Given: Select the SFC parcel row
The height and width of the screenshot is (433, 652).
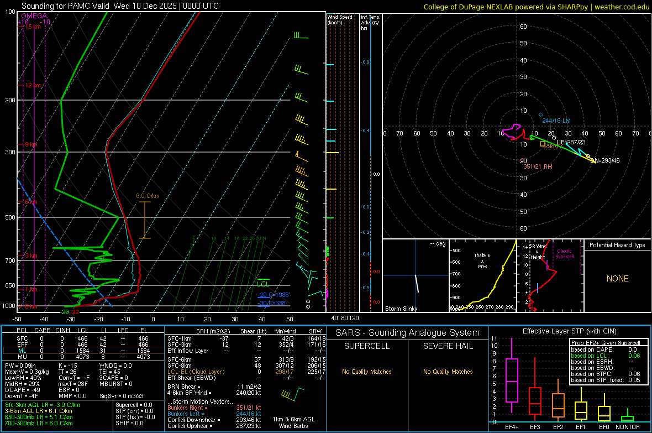Looking at the screenshot, I should click(x=83, y=338).
